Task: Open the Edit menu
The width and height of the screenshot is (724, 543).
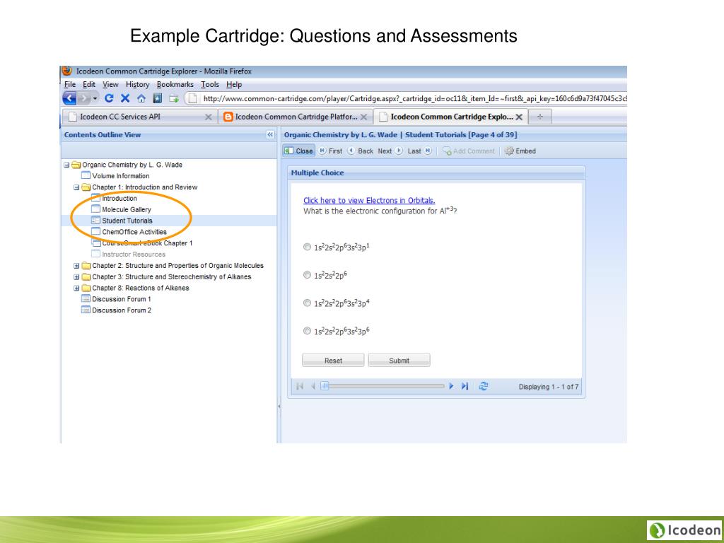Action: (89, 85)
